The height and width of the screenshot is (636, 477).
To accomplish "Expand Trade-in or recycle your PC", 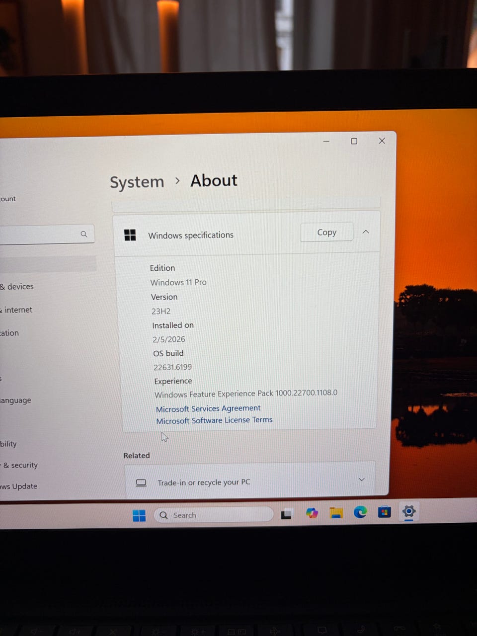I will (361, 479).
